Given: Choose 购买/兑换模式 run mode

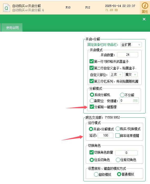Looking at the screenshot, I should coord(118,129).
